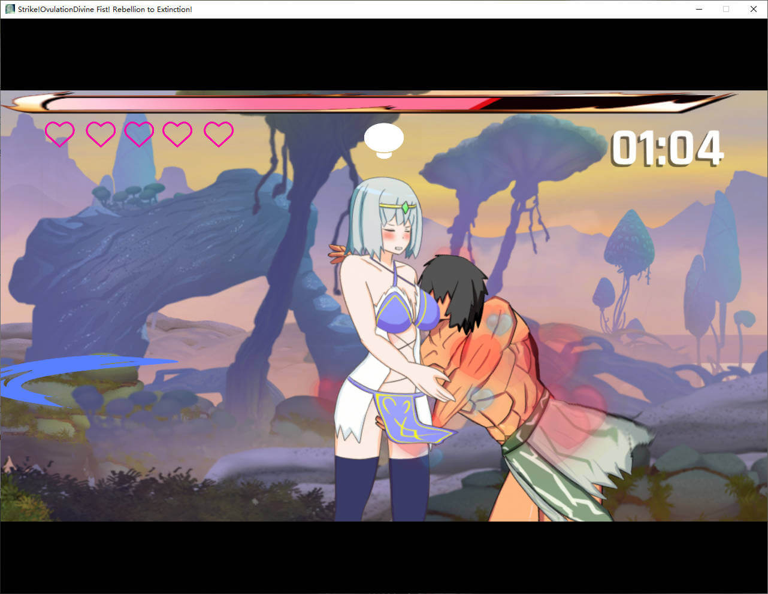Select the third heart in the row
Screen dimensions: 768x594
coord(139,134)
